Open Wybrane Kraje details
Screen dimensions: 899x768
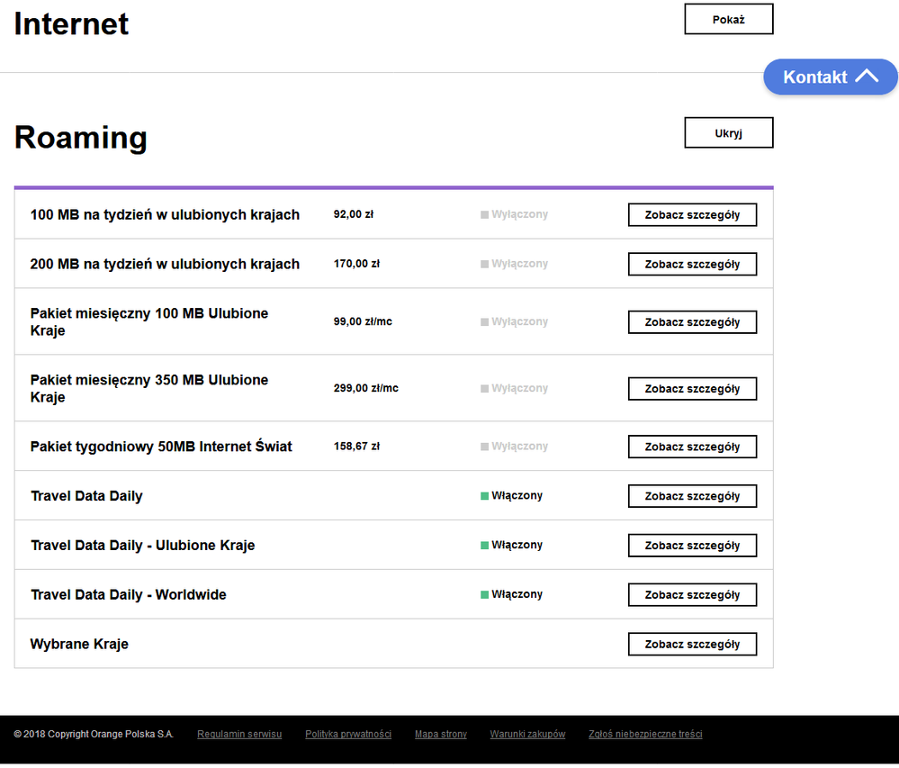click(x=691, y=645)
